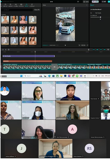The height and width of the screenshot is (160, 110).
Task: Click the DAIHATSU CANBUS title in preview
Action: click(x=65, y=15)
